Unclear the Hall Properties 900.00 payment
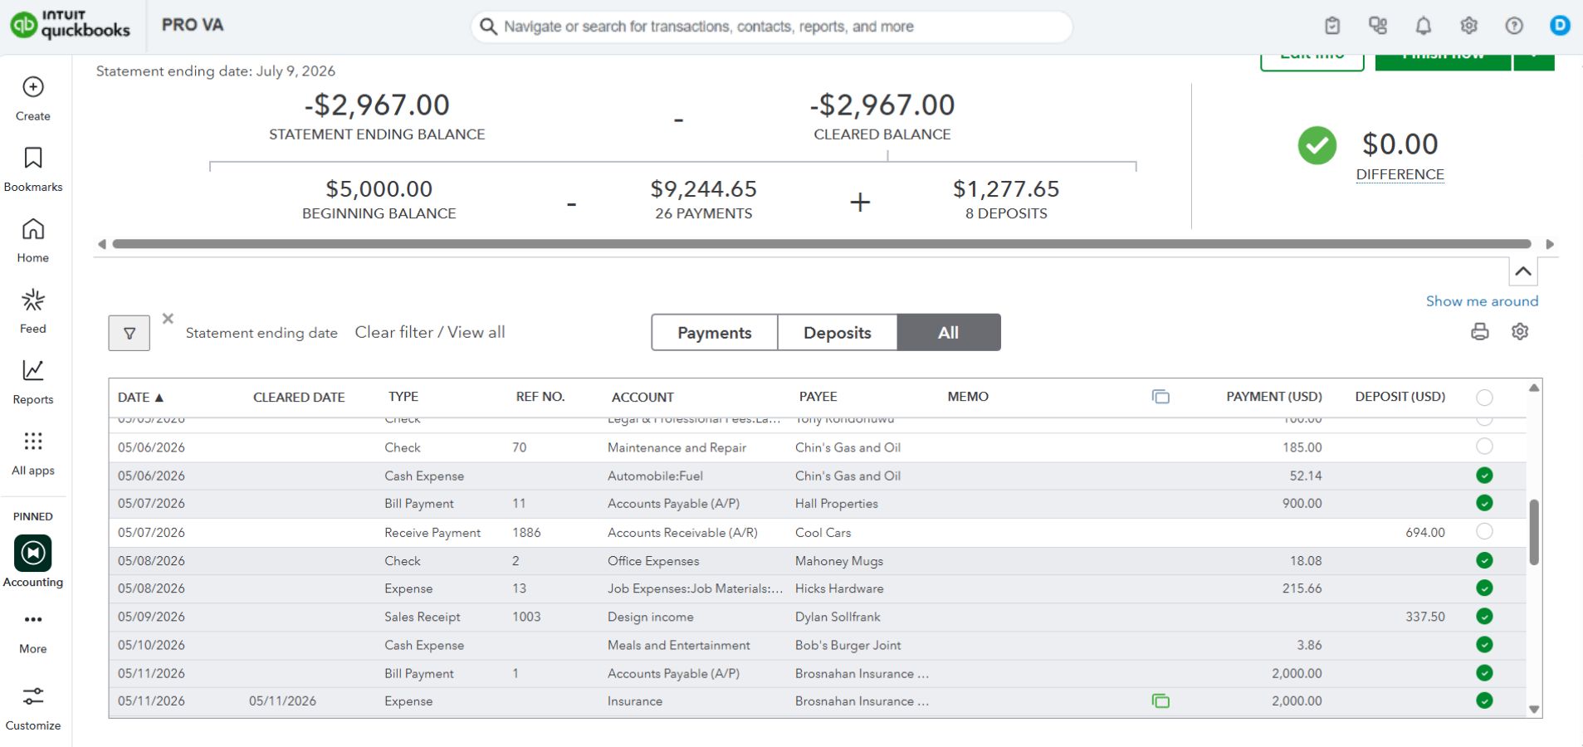Viewport: 1583px width, 747px height. (1484, 503)
